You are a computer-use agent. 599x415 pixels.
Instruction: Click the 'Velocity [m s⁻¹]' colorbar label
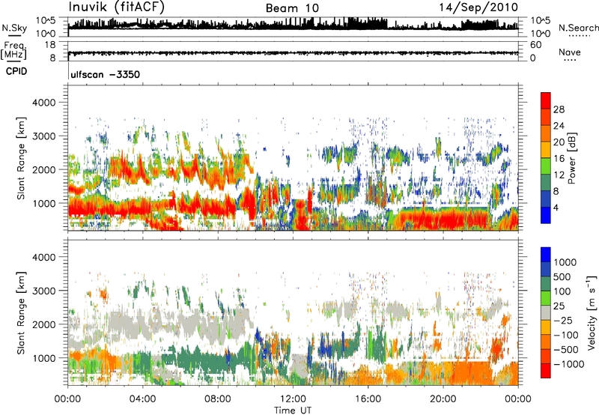[592, 312]
